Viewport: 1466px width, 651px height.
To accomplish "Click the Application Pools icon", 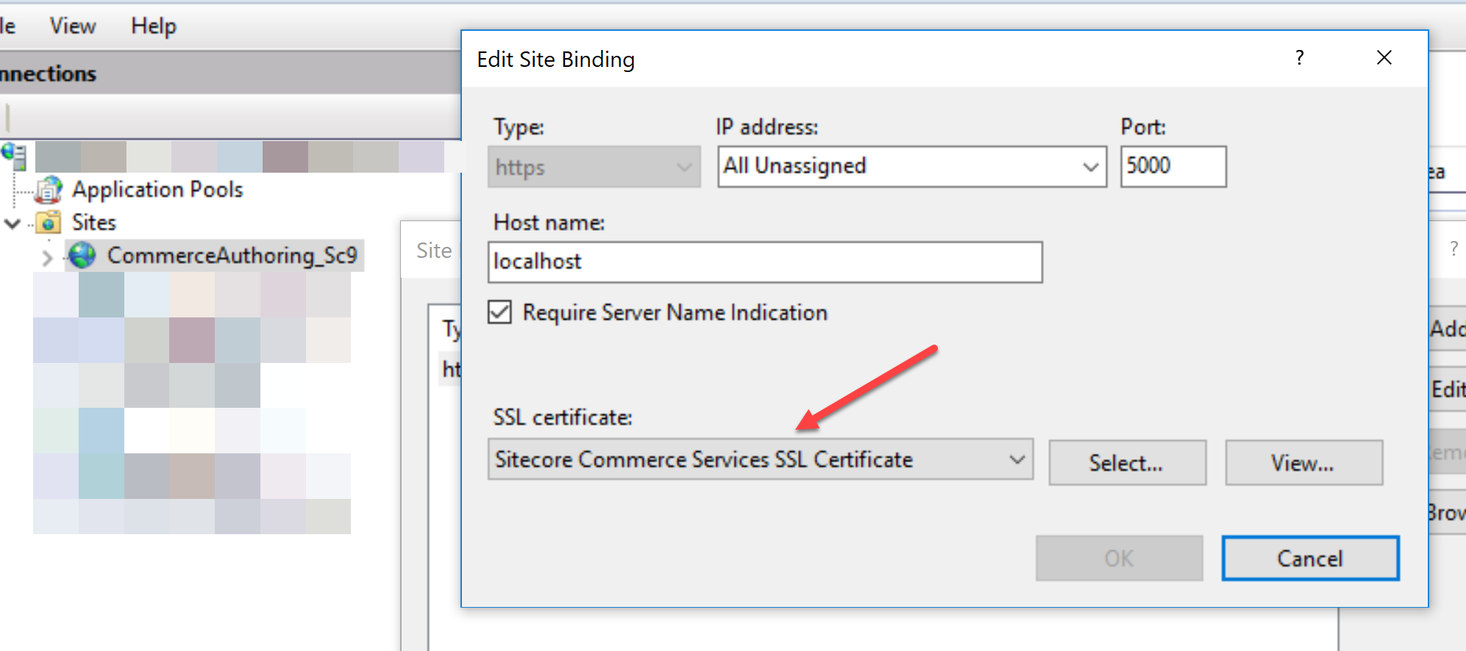I will [49, 190].
